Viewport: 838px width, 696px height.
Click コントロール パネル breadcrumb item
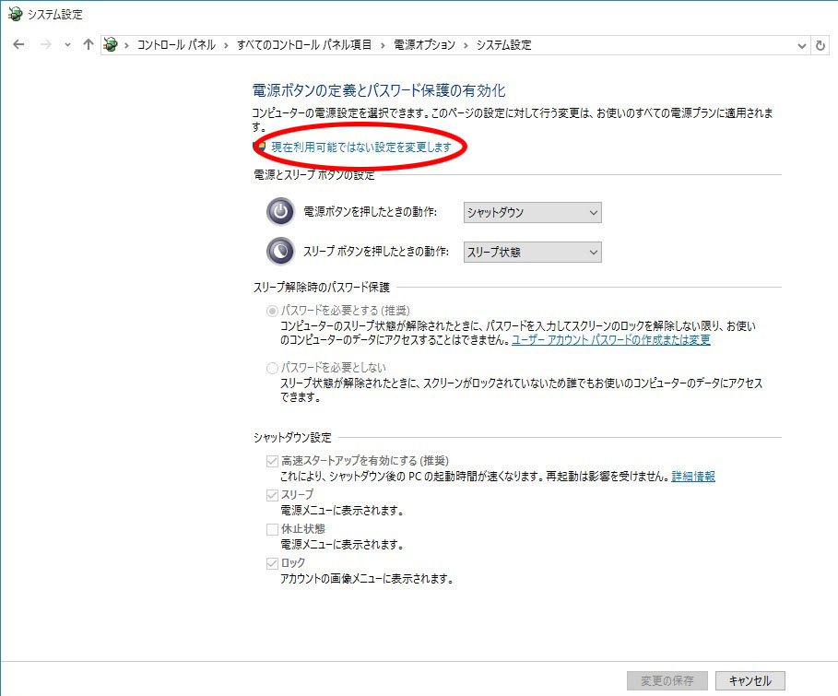click(176, 44)
